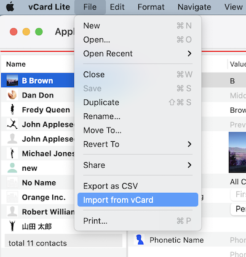Choose Move To... from File menu
The height and width of the screenshot is (257, 246).
pos(138,130)
